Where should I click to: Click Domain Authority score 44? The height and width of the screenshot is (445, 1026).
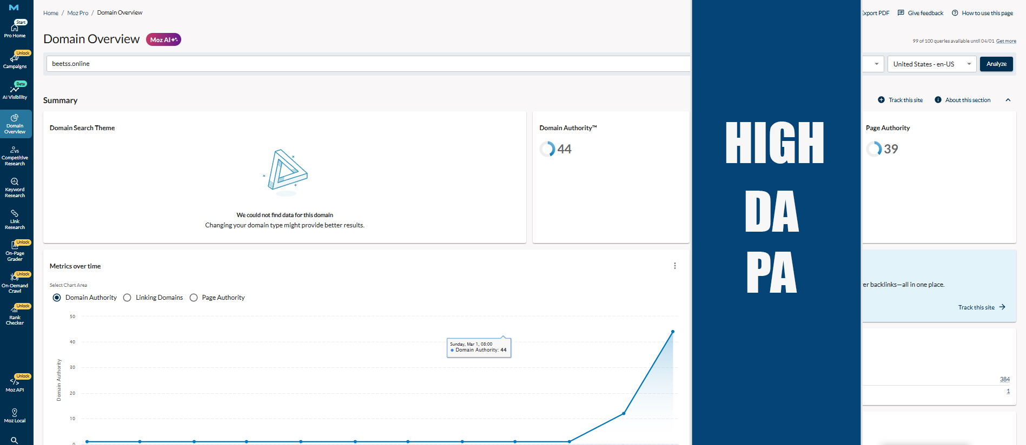click(x=564, y=149)
